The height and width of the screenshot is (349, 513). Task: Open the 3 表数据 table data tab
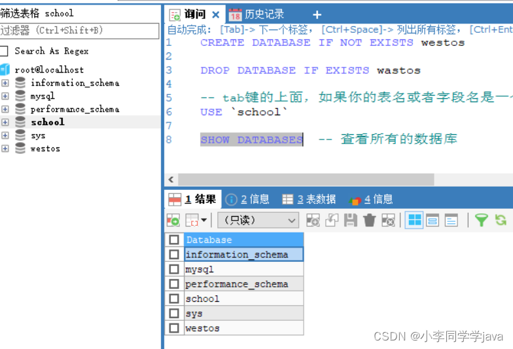pos(309,199)
